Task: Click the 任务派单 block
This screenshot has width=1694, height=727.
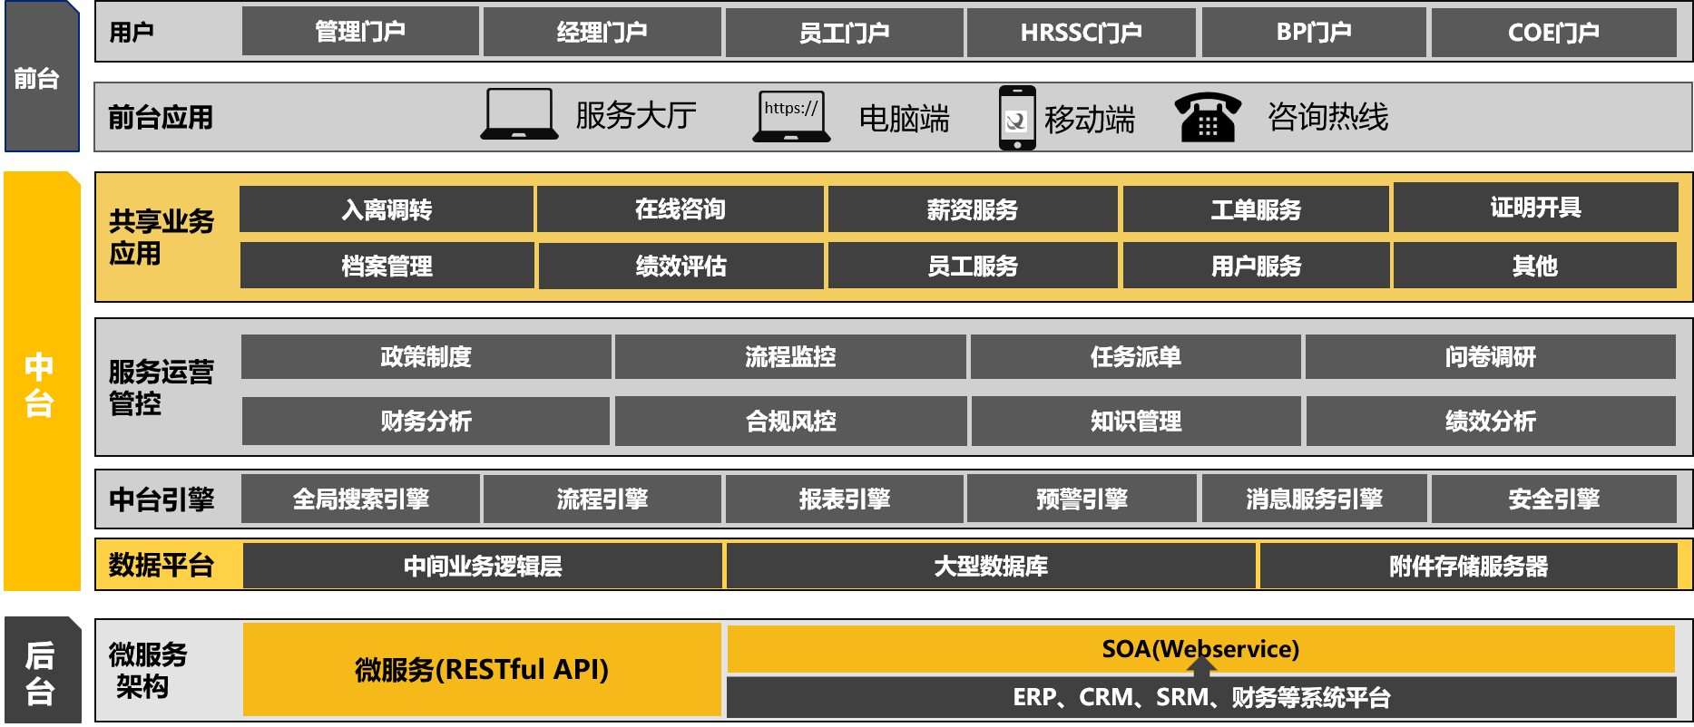Action: [1135, 356]
